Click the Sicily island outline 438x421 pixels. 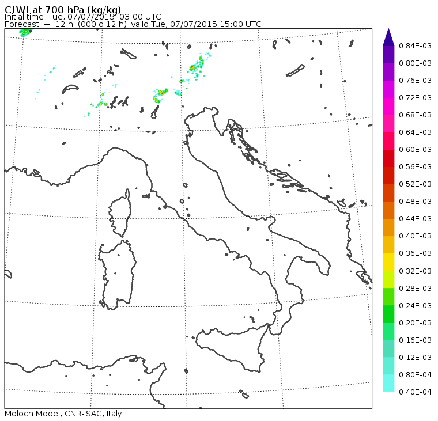point(232,348)
